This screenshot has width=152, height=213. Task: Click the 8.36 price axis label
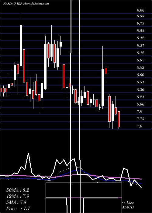tap(140, 90)
